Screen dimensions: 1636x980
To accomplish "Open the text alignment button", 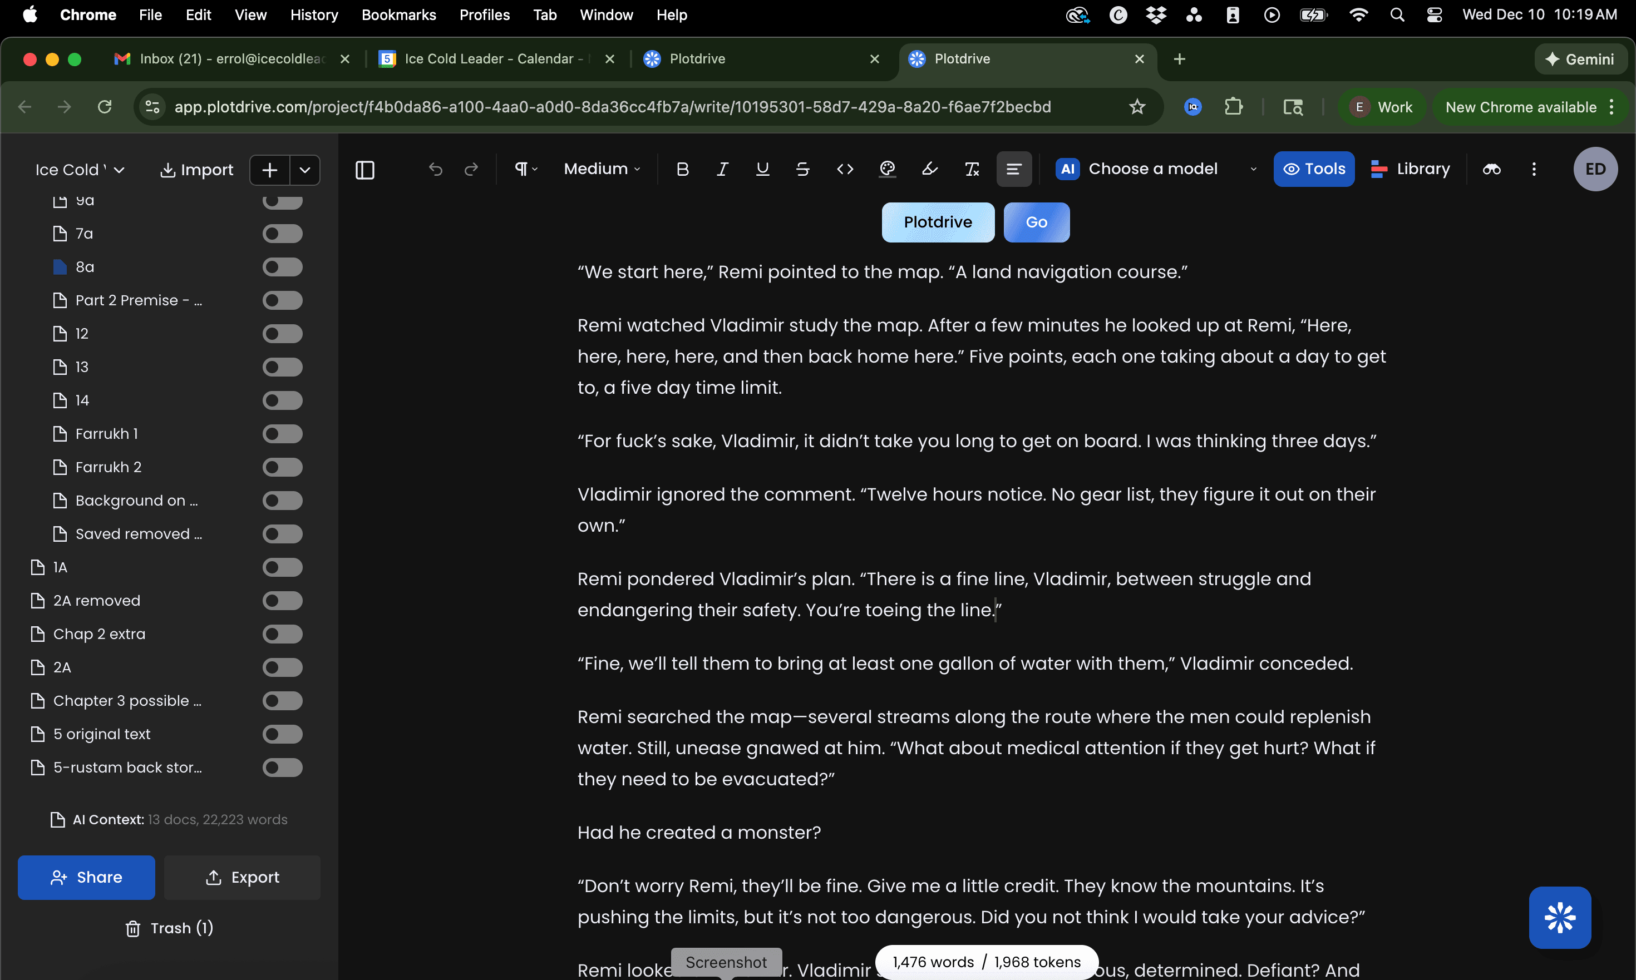I will click(x=1013, y=170).
